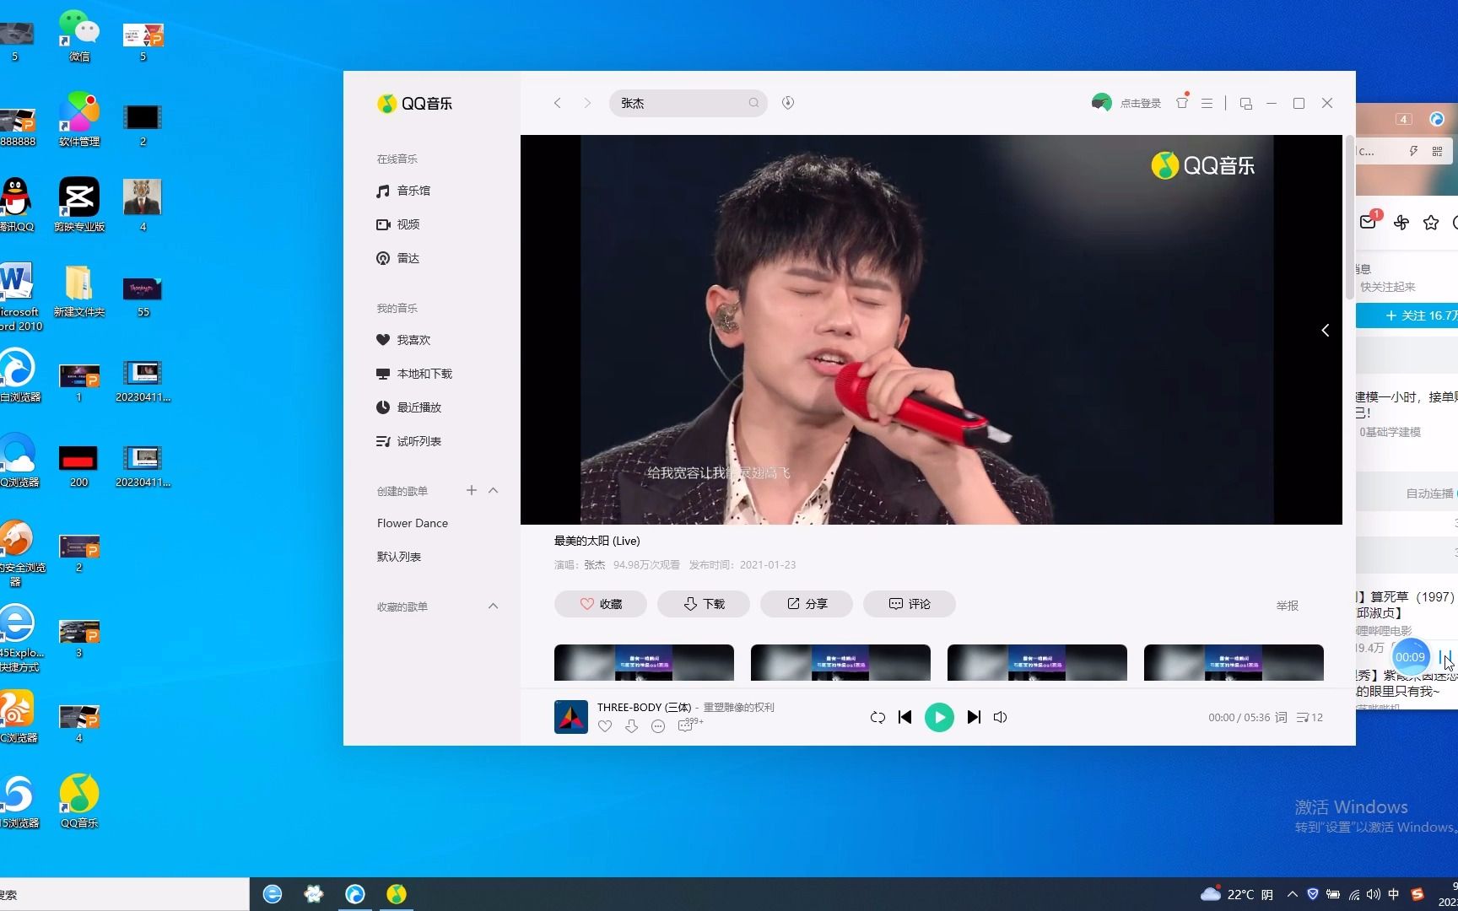The width and height of the screenshot is (1458, 911).
Task: Click the search magnifier icon
Action: pyautogui.click(x=753, y=103)
